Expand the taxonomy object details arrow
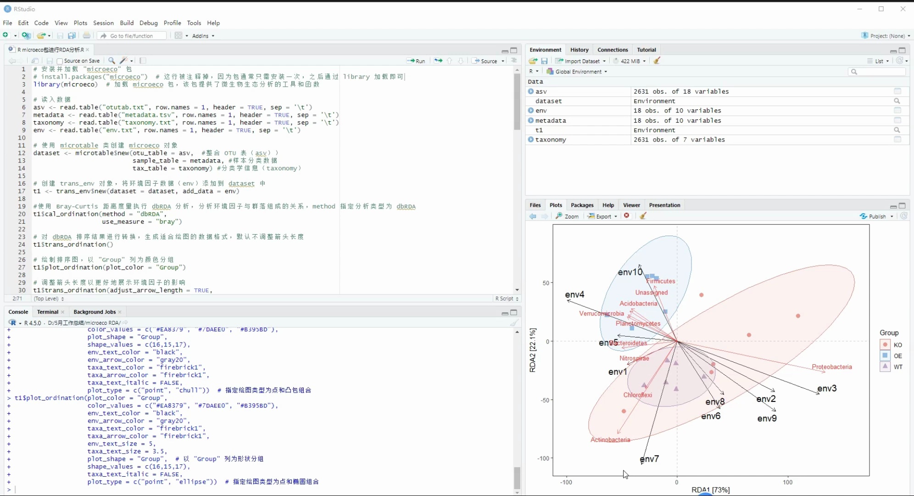 531,140
